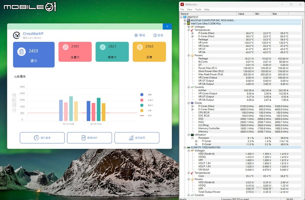Toggle the productivity legend dot
Screen dimensions: 305x200
point(142,100)
